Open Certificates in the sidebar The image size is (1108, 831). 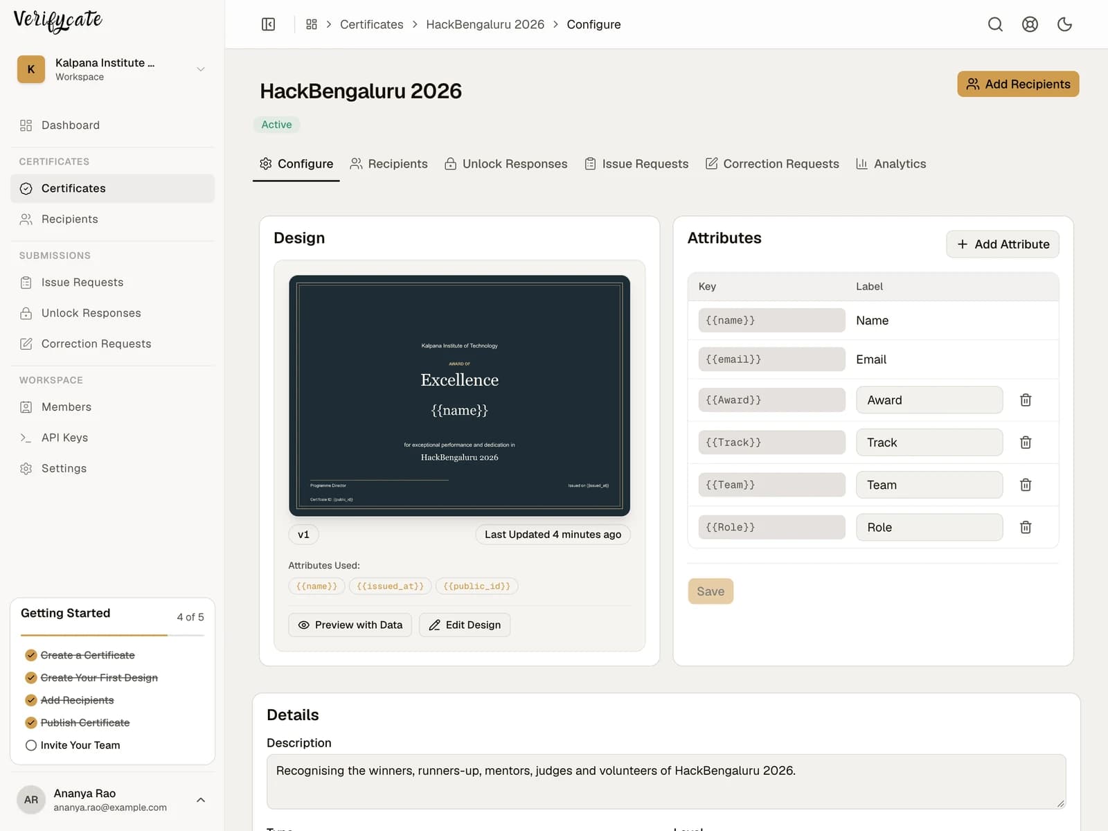point(112,188)
